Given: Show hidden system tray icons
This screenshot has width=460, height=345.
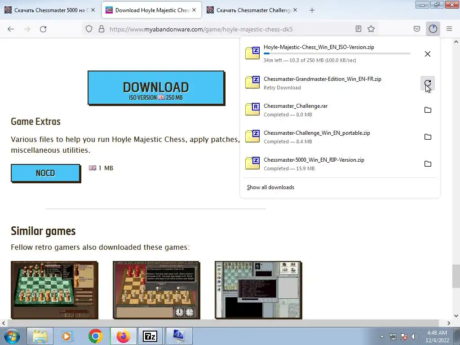Looking at the screenshot, I should click(382, 336).
